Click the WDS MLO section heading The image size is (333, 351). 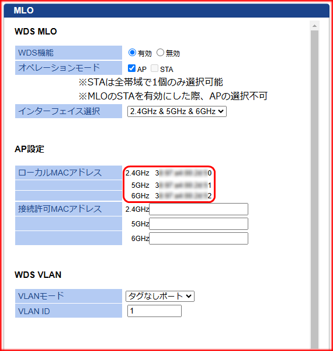pos(36,32)
